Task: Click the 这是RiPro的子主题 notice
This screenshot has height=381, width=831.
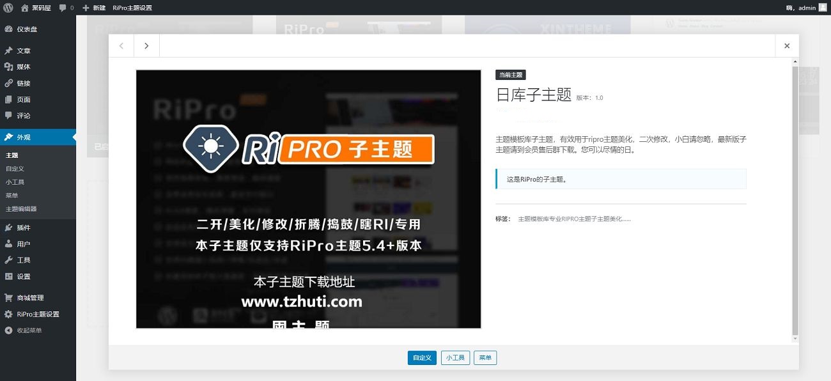Action: tap(621, 179)
